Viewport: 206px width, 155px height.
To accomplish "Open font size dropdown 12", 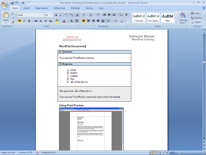I will click(52, 15).
